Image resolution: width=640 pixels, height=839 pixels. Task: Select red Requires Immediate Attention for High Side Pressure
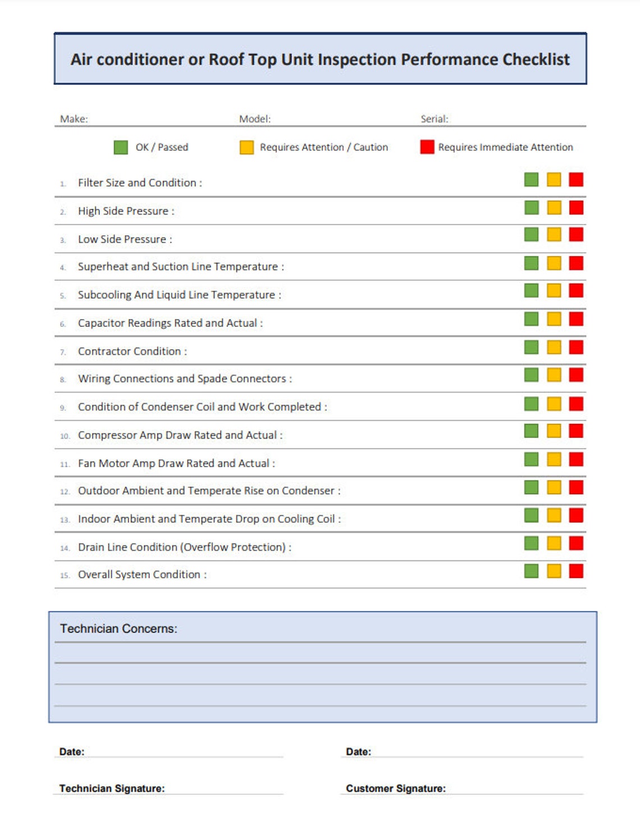pyautogui.click(x=575, y=208)
